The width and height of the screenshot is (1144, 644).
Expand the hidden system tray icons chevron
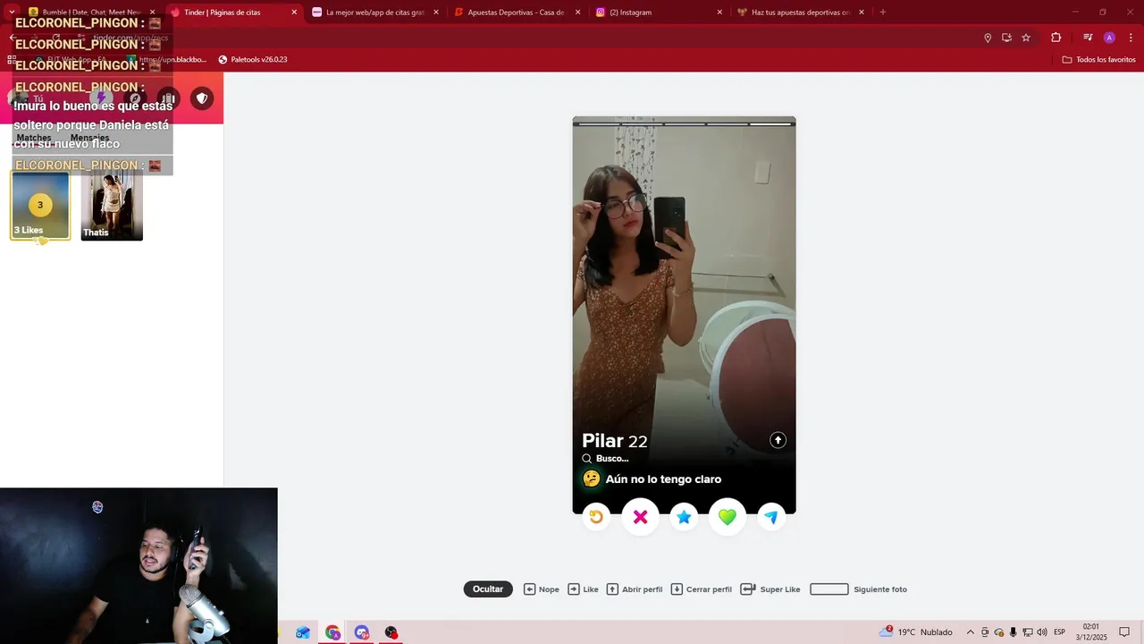[x=971, y=632]
